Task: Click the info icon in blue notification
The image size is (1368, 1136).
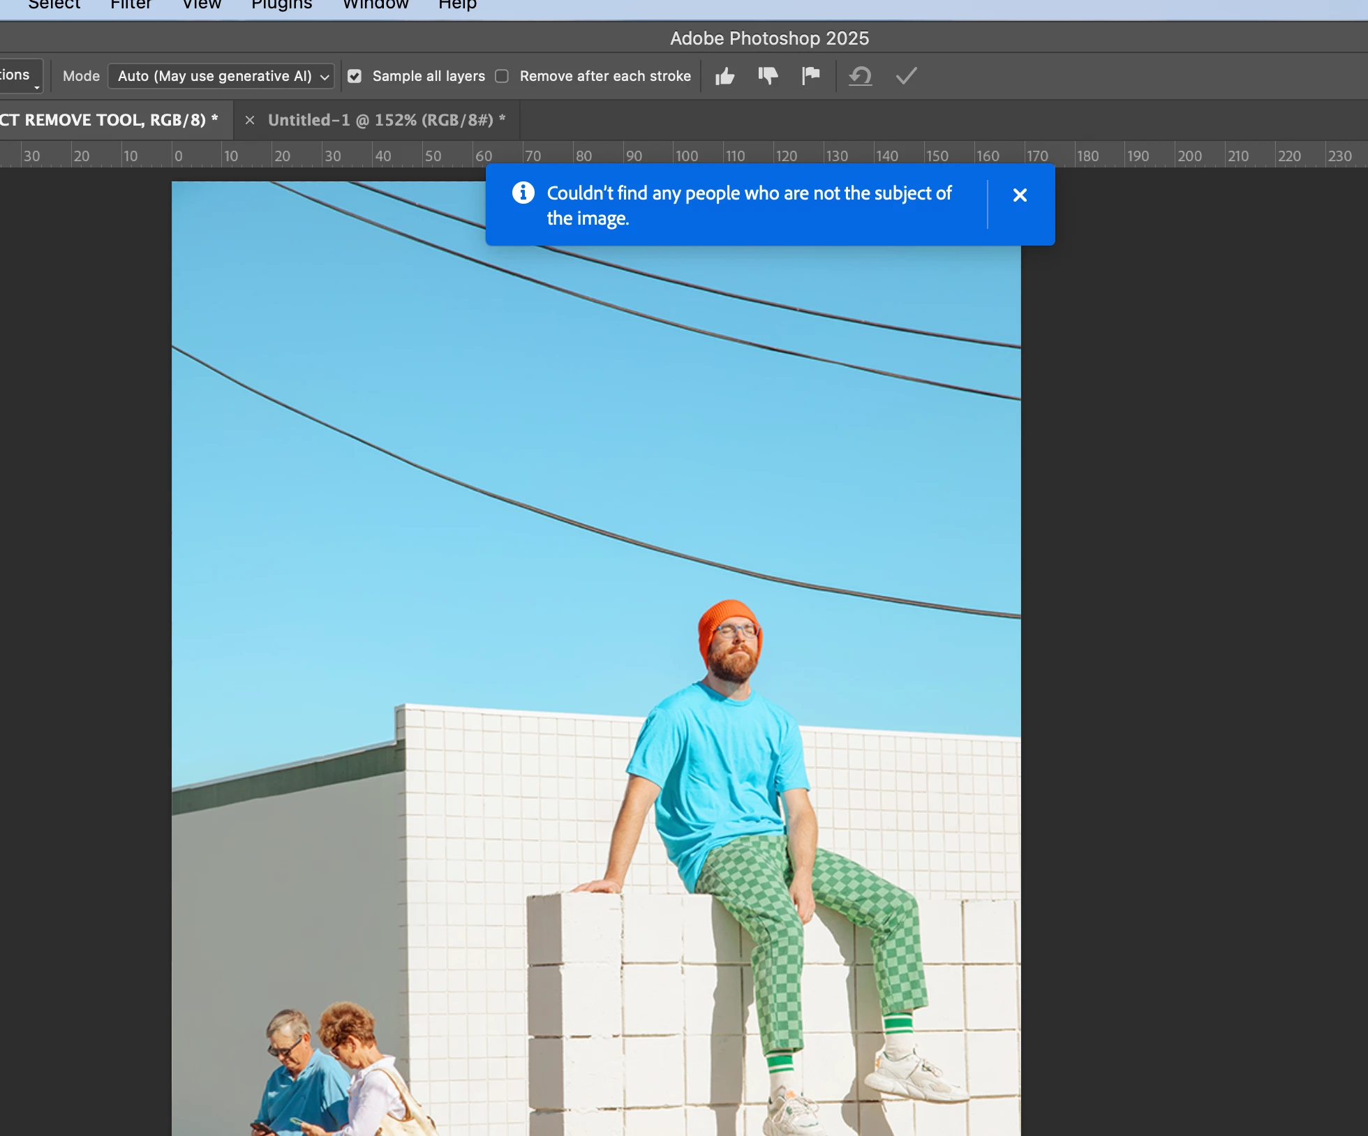Action: pyautogui.click(x=523, y=193)
